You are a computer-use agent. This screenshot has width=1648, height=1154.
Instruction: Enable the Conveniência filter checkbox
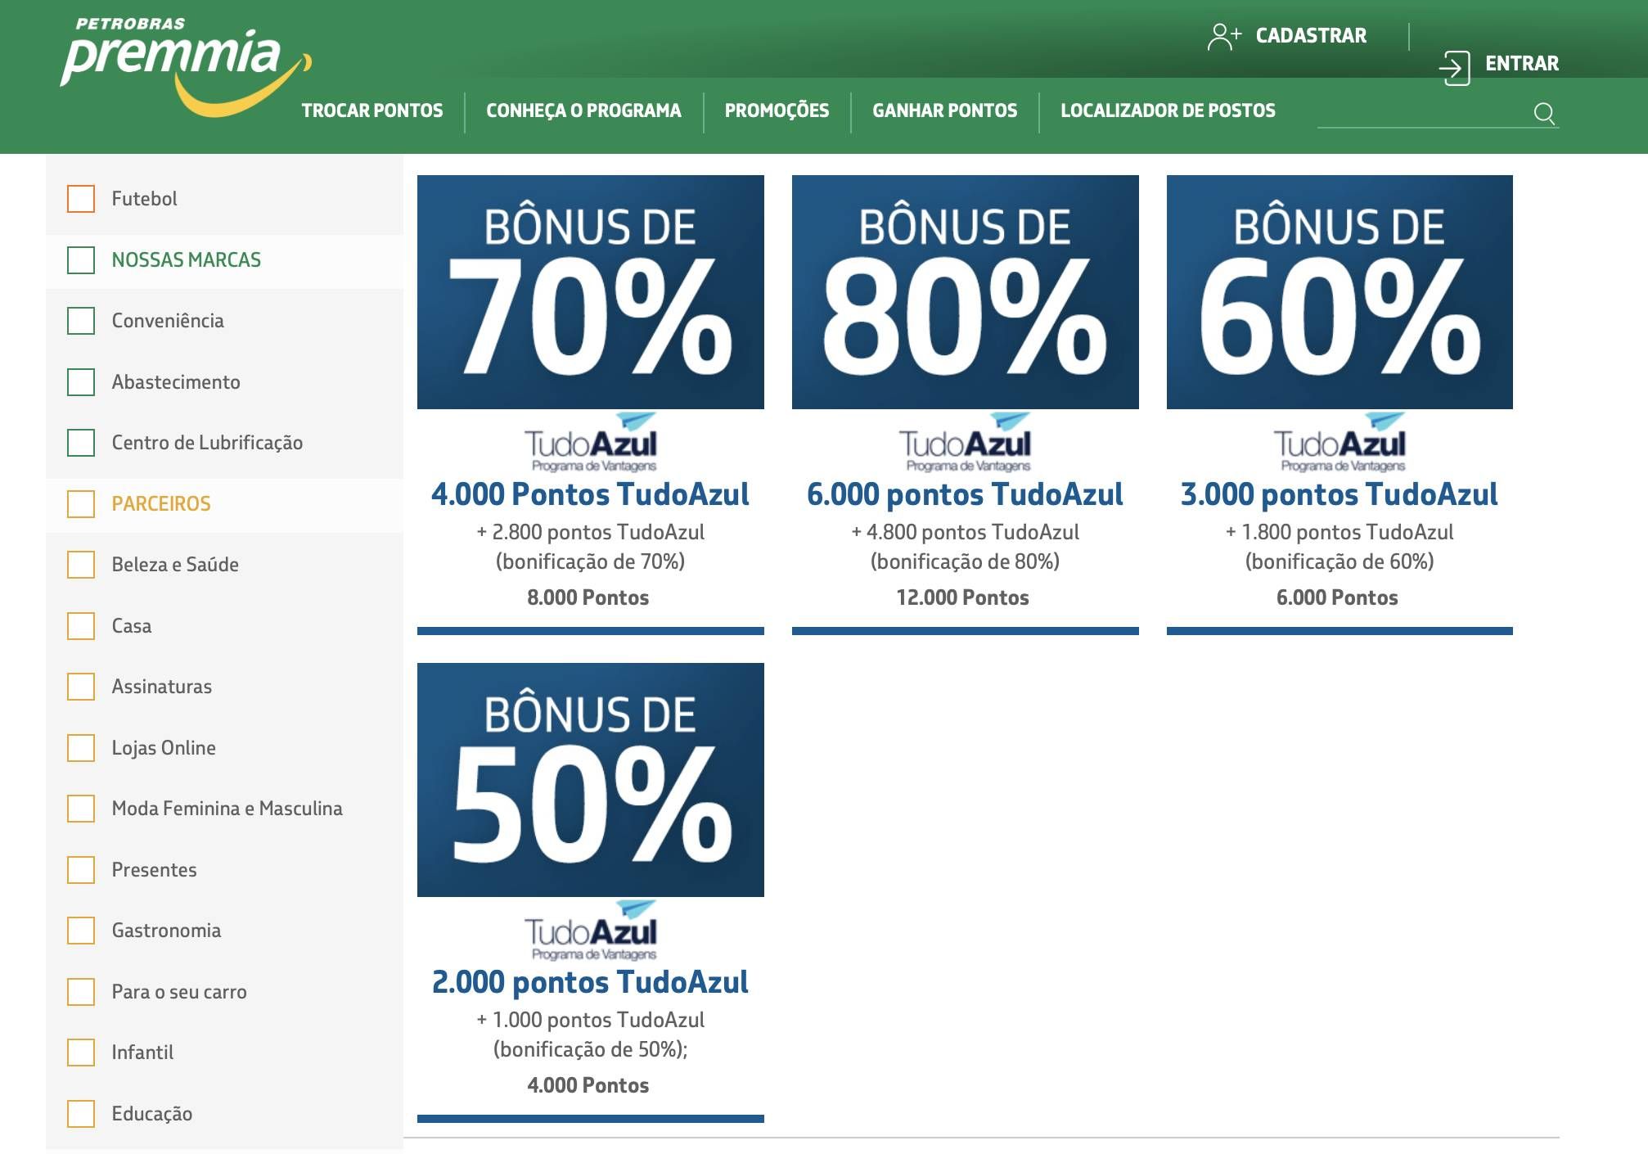(x=81, y=321)
